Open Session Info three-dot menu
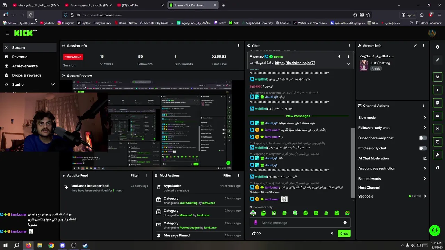Screen dimensions: 445x250 (238, 46)
